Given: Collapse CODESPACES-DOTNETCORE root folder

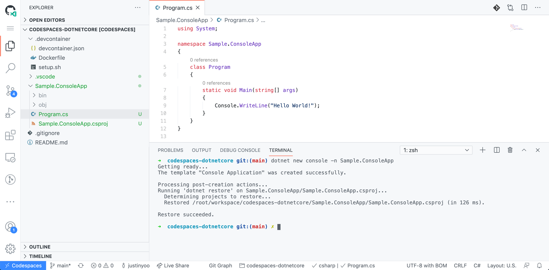Looking at the screenshot, I should (85, 29).
